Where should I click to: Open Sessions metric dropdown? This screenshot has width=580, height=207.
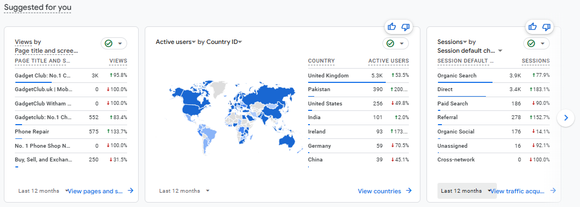(452, 42)
